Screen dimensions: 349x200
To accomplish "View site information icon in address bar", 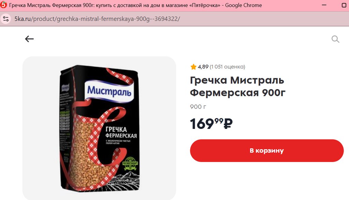I will tap(6, 19).
